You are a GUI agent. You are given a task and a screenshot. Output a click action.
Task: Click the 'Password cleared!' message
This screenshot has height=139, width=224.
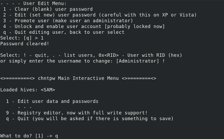point(25,44)
